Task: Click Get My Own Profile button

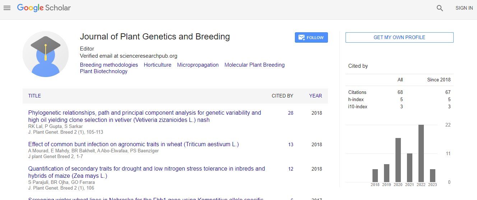Action: click(x=399, y=38)
